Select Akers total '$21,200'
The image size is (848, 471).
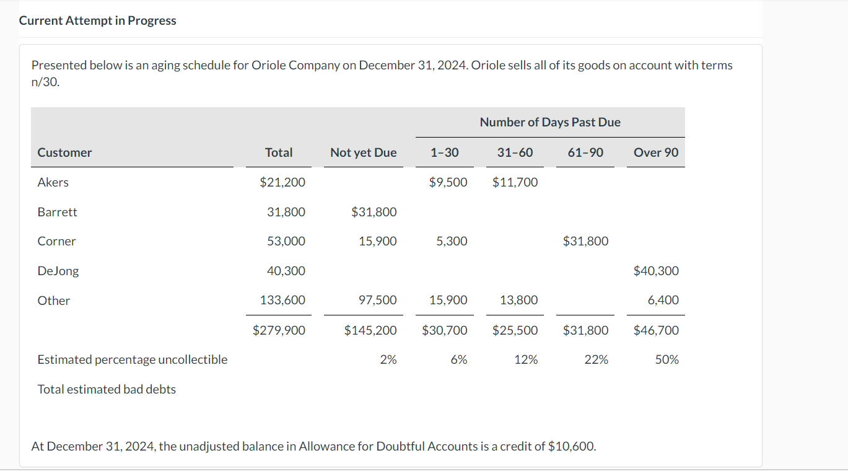[x=282, y=182]
